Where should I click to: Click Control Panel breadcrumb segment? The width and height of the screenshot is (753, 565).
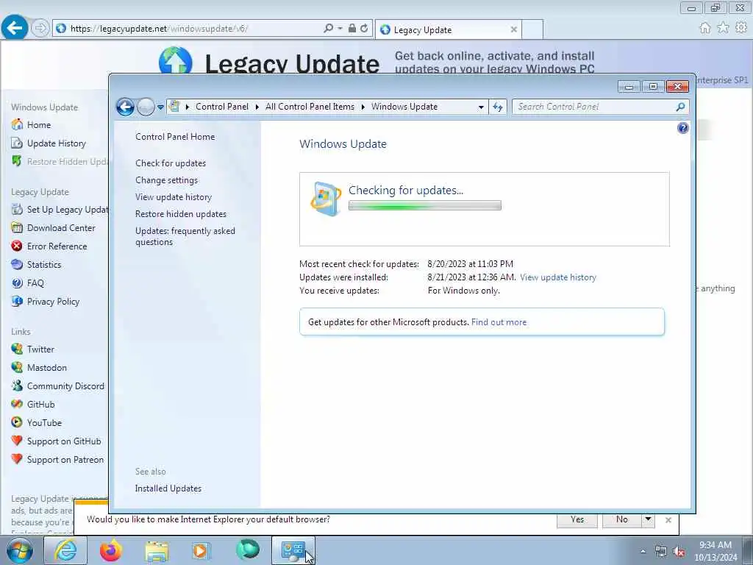click(222, 107)
